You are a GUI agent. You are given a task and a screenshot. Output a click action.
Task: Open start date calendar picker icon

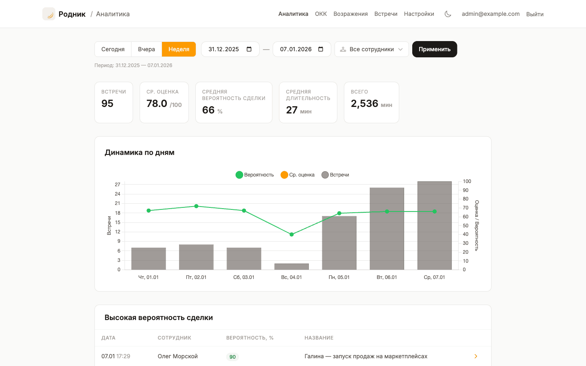249,49
